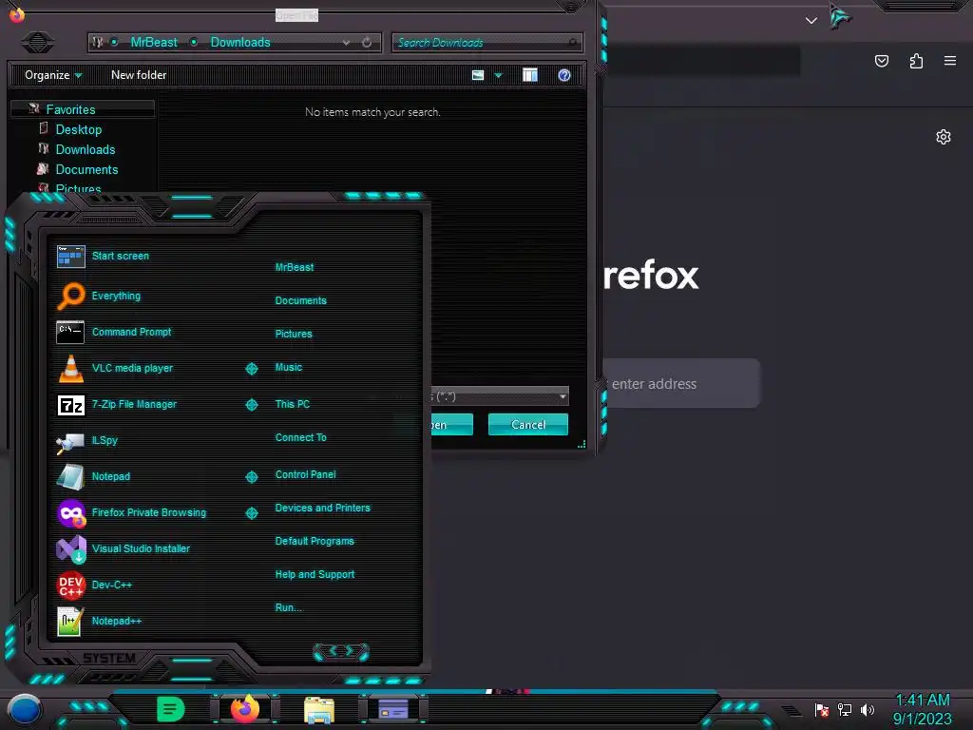Open Firefox extensions puzzle icon
The height and width of the screenshot is (730, 973).
coord(916,61)
